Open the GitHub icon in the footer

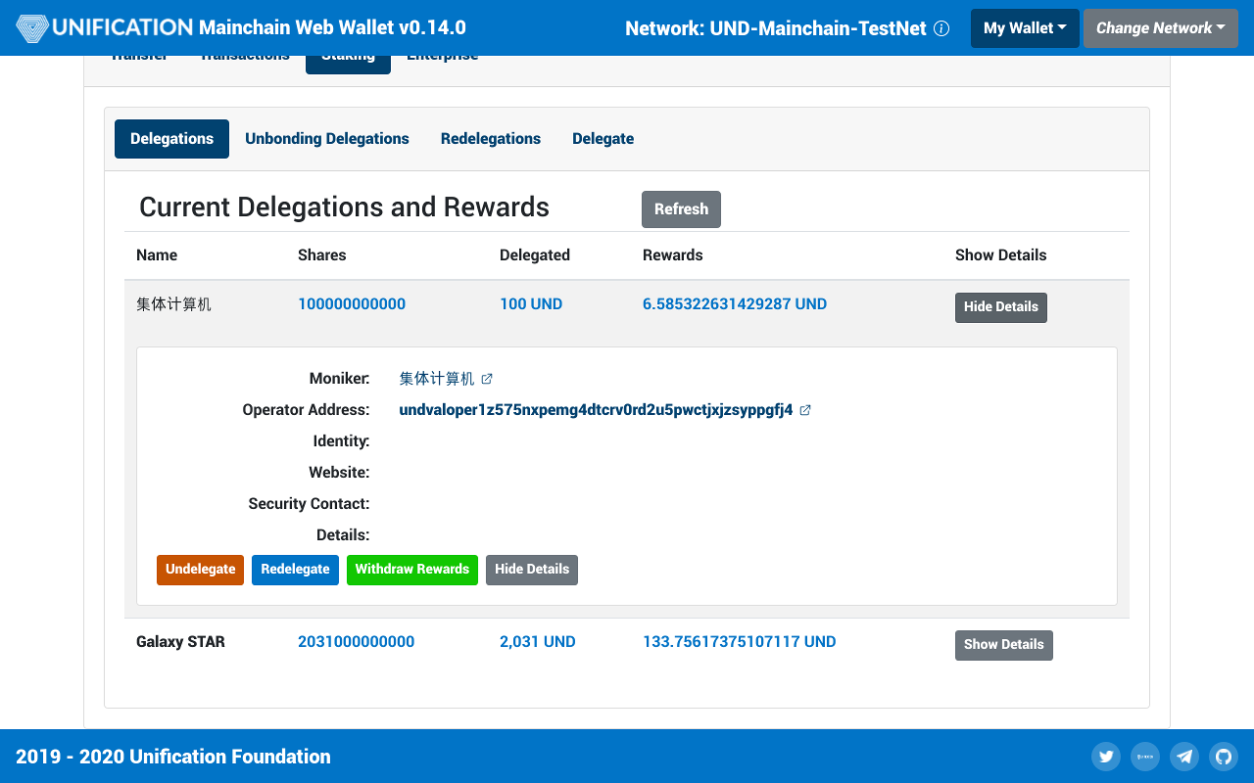[x=1224, y=757]
